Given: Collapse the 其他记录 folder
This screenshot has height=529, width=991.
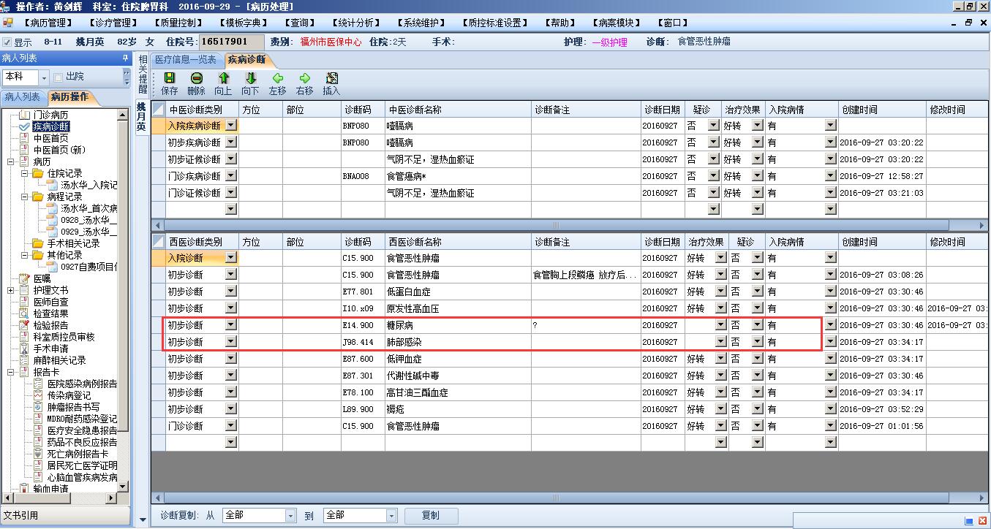Looking at the screenshot, I should pyautogui.click(x=24, y=255).
